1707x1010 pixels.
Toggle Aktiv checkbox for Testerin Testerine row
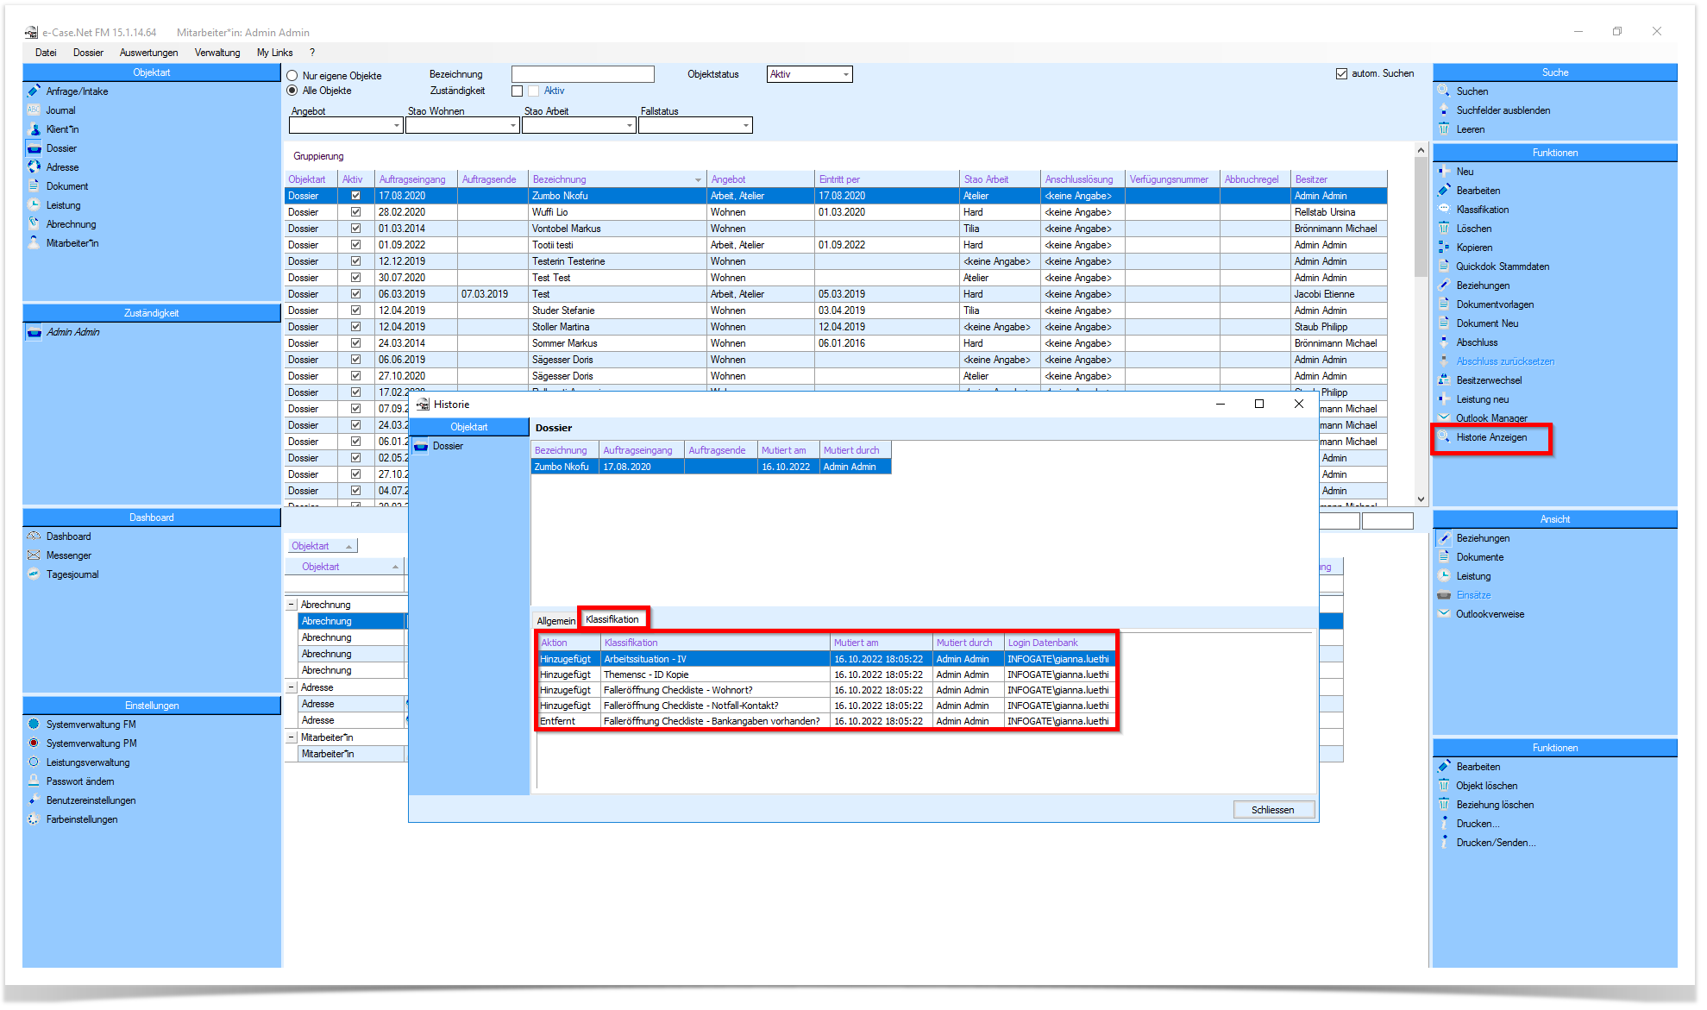coord(355,261)
